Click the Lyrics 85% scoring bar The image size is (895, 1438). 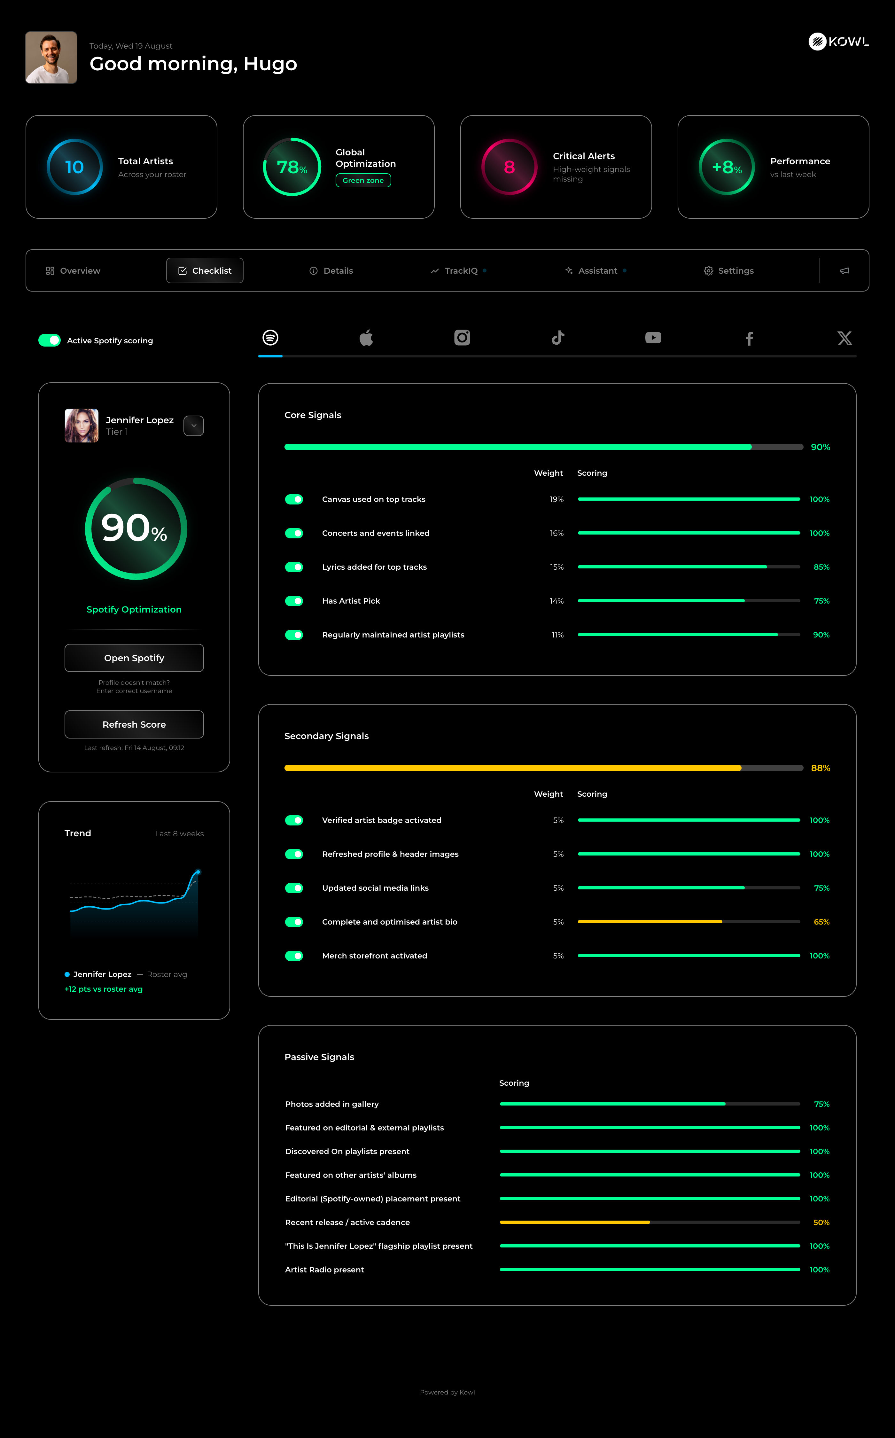(689, 567)
